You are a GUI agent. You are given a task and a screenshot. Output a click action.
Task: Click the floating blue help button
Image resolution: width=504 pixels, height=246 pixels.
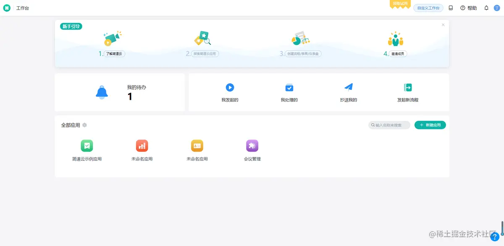pyautogui.click(x=494, y=236)
